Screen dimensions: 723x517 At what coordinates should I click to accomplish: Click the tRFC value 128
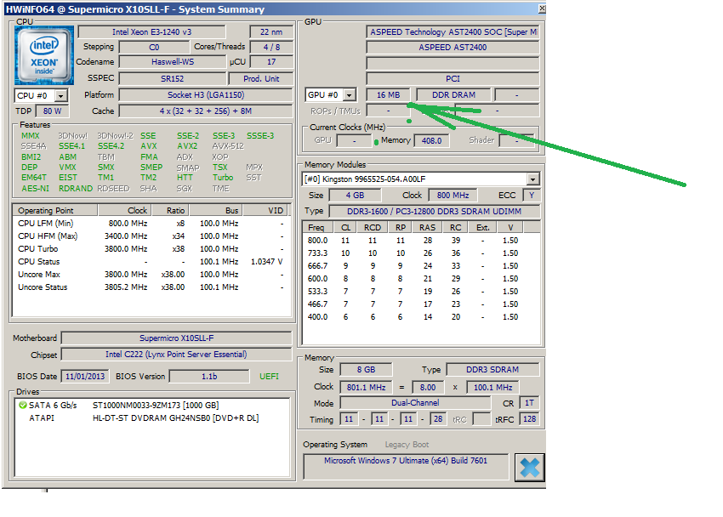click(x=529, y=419)
